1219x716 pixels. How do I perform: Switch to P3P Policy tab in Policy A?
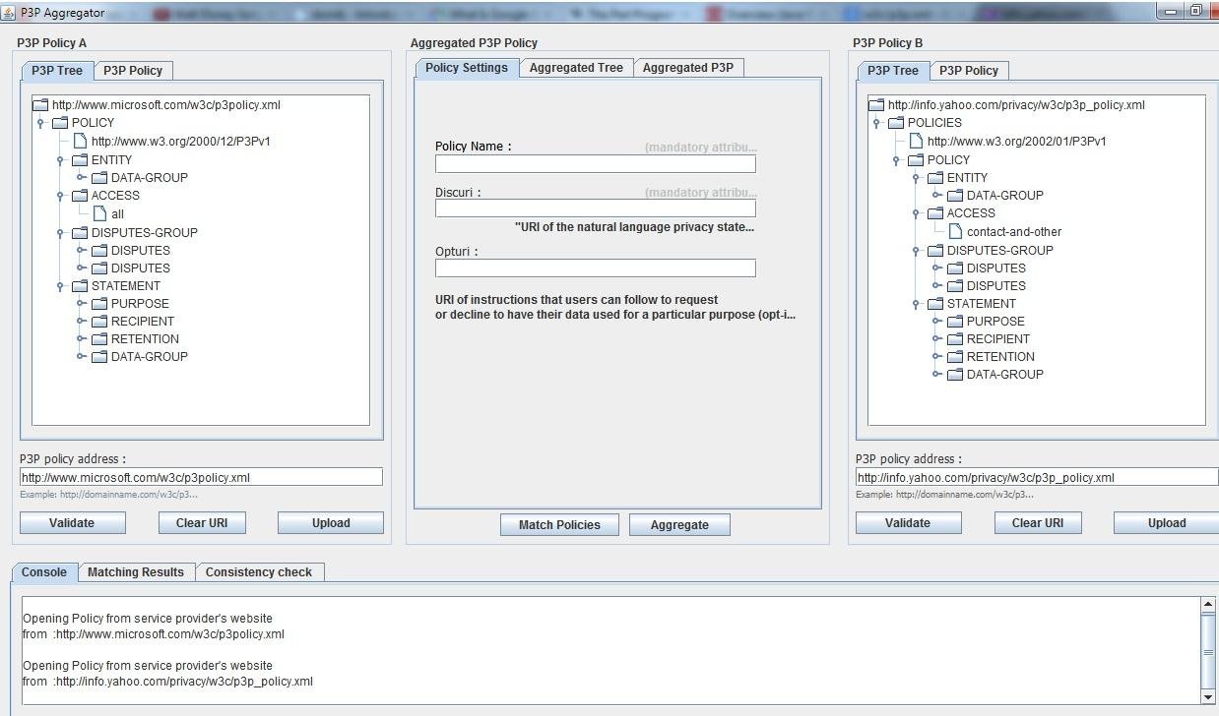(133, 71)
